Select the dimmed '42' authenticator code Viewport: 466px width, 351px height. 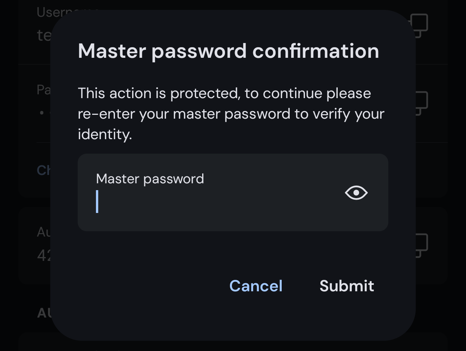pos(44,255)
